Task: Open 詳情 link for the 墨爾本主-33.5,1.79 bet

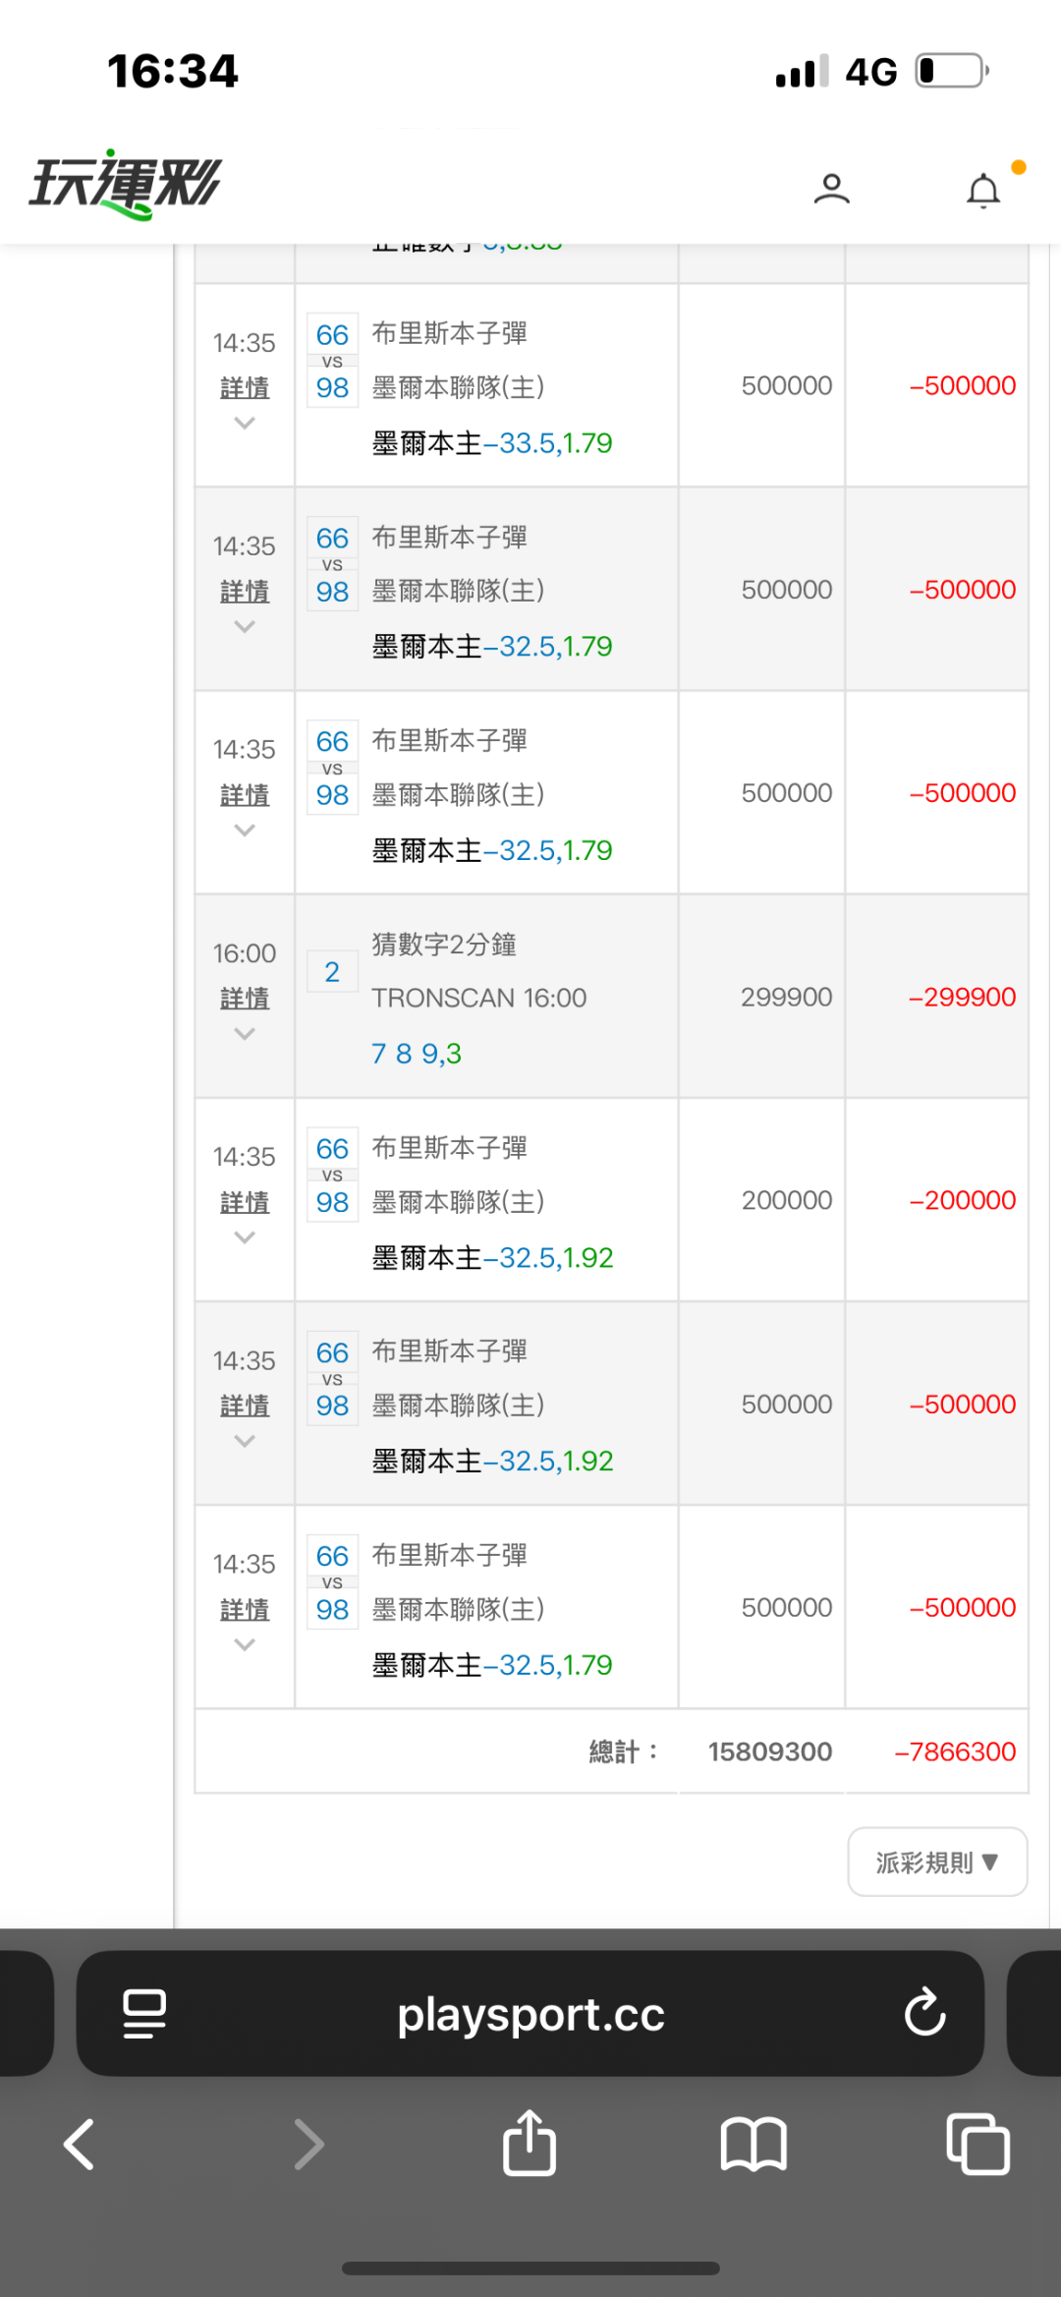Action: 245,388
